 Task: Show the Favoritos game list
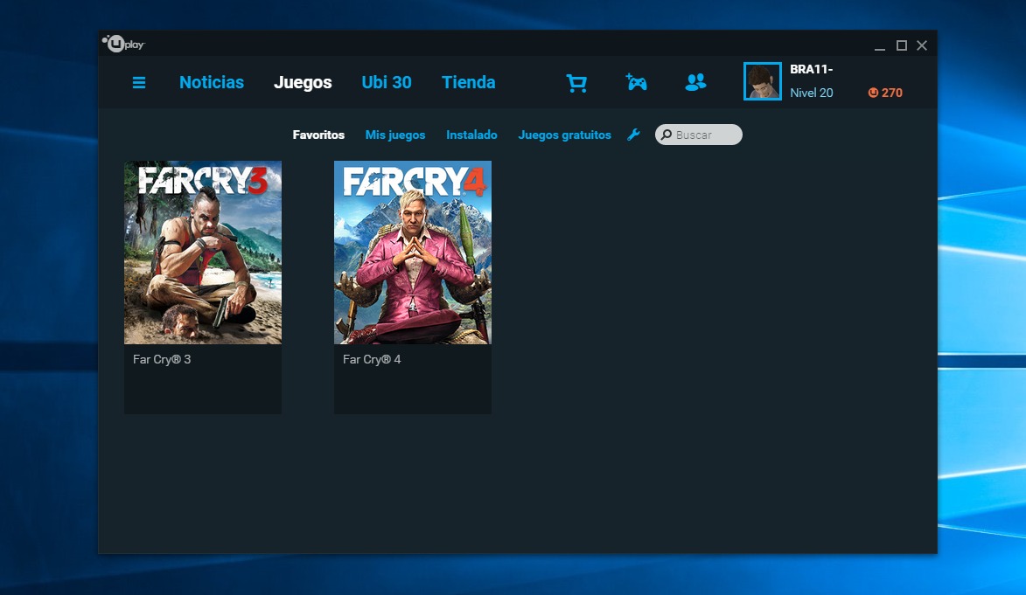[x=318, y=135]
